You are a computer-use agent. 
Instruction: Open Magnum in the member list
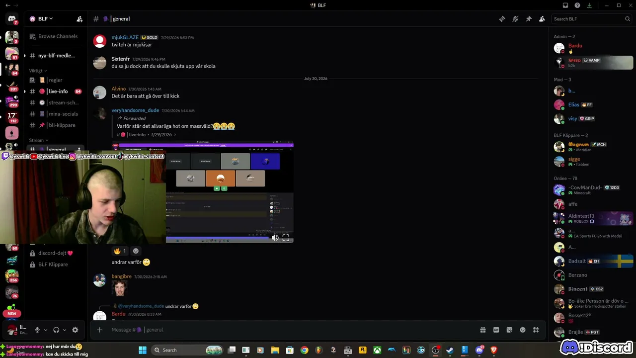(x=593, y=147)
